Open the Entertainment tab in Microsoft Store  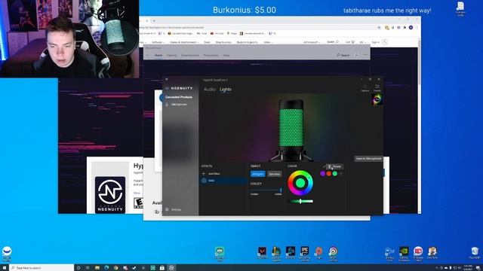click(190, 55)
